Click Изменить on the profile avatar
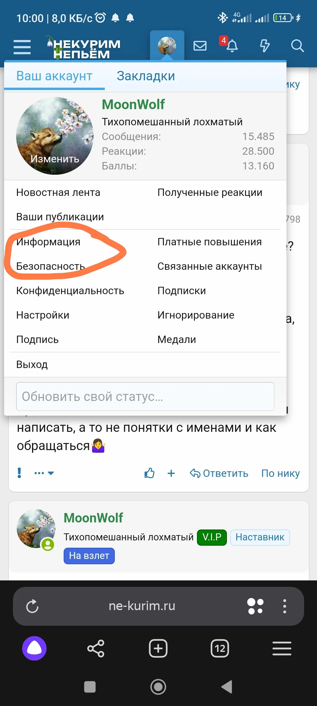This screenshot has height=706, width=317. click(55, 159)
